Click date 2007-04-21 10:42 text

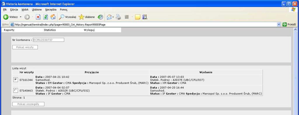click(x=57, y=77)
